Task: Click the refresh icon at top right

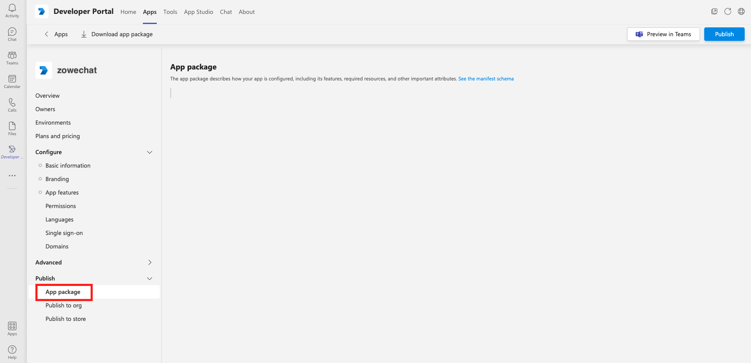Action: coord(728,11)
